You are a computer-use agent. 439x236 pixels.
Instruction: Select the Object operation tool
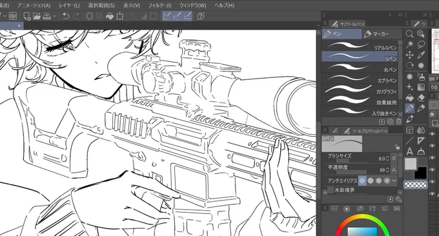[x=421, y=34]
